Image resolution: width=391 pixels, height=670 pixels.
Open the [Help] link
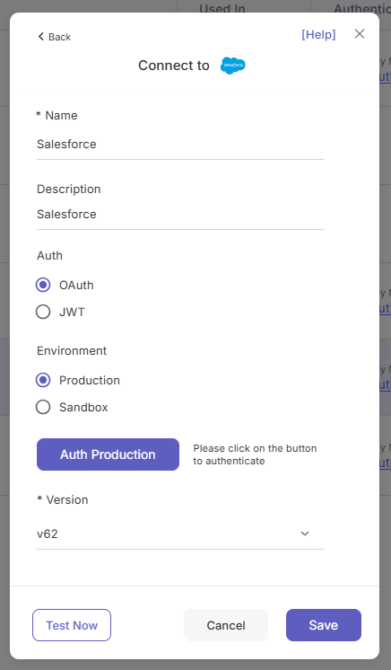pos(318,35)
